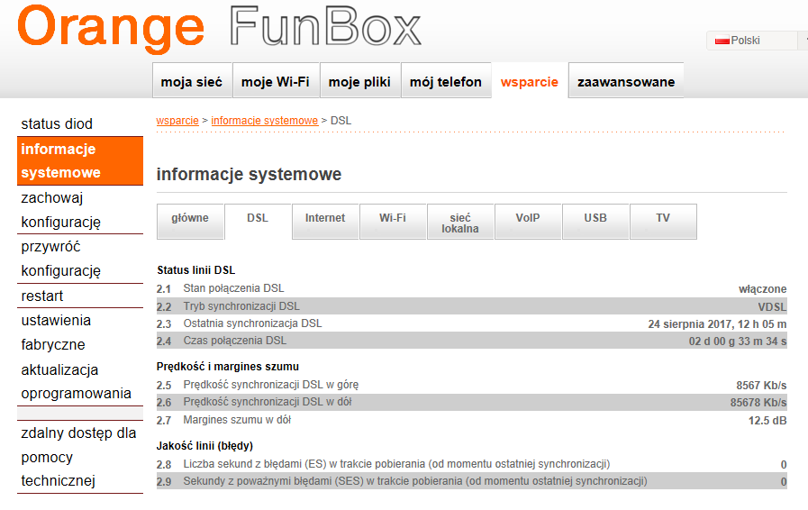Switch to the moje Wi-Fi tab
Screen dimensions: 808x510
pyautogui.click(x=275, y=81)
